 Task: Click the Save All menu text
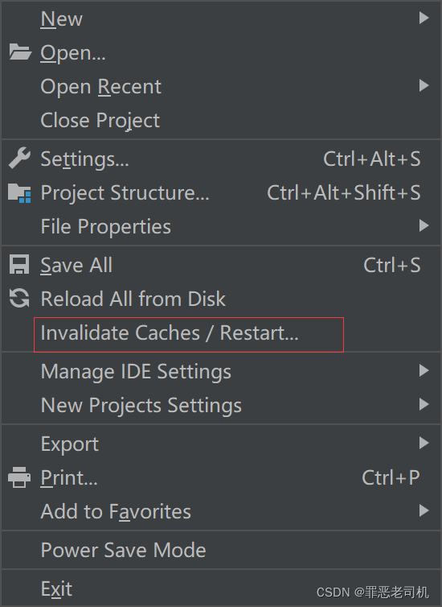[x=76, y=266]
